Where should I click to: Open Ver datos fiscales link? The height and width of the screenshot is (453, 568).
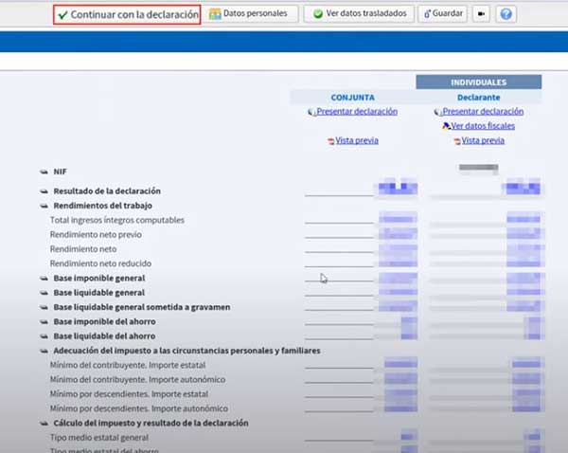483,126
